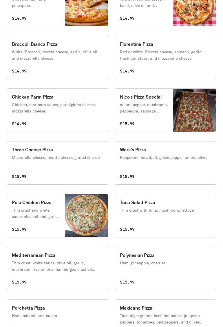Click Nico's Pizza Special square pizza photo
Image resolution: width=223 pixels, height=327 pixels.
[194, 110]
